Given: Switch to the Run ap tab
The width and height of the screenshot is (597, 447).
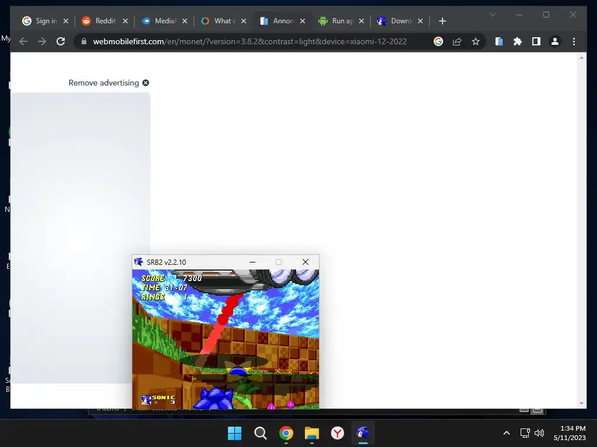Looking at the screenshot, I should click(336, 21).
